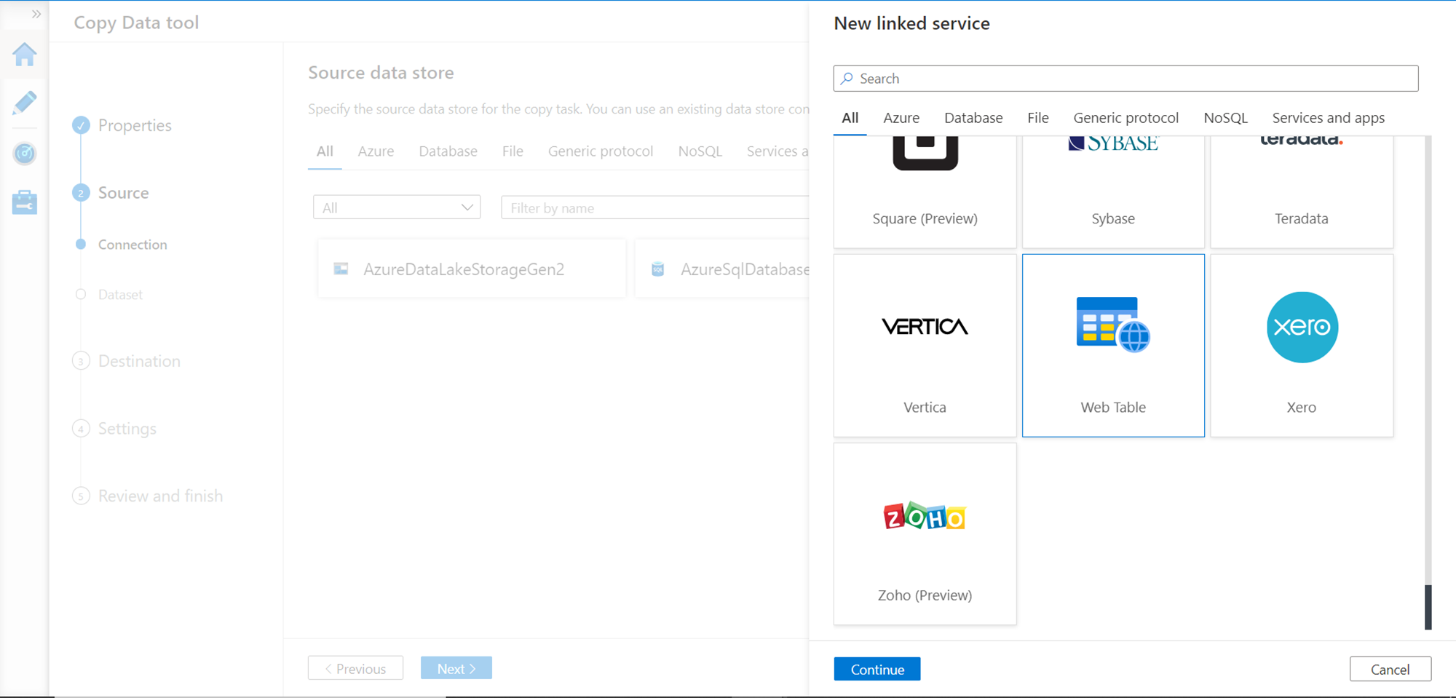Select Azure tab in Source data store
Image resolution: width=1456 pixels, height=698 pixels.
pos(376,151)
